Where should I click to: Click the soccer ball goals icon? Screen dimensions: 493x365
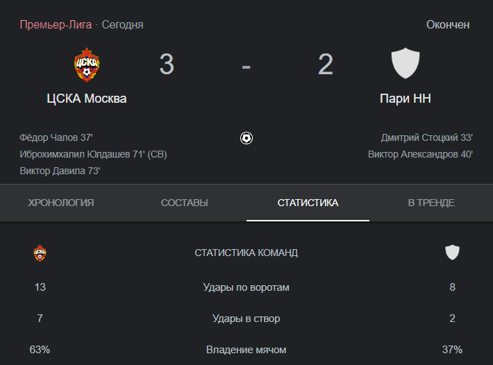pos(246,138)
